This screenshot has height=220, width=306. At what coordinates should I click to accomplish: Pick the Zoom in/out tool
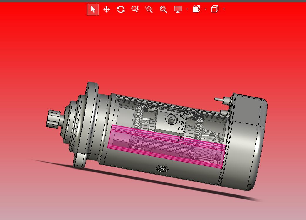(135, 9)
